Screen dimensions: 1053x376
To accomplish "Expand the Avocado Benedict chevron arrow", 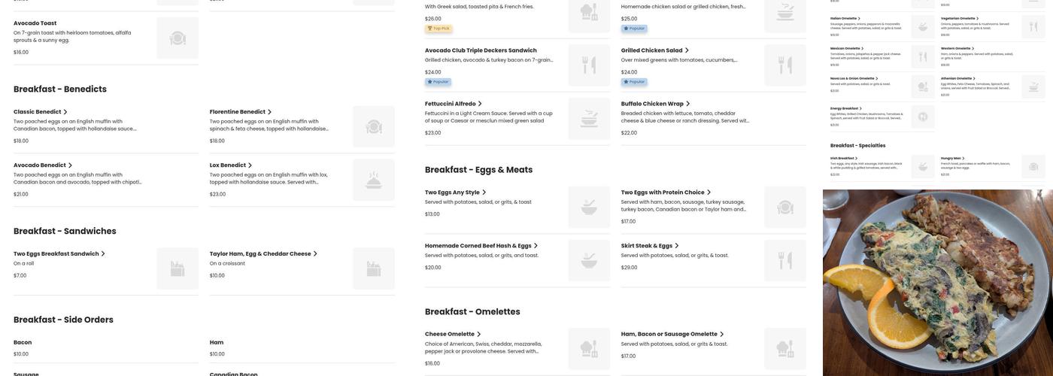I will pos(70,165).
